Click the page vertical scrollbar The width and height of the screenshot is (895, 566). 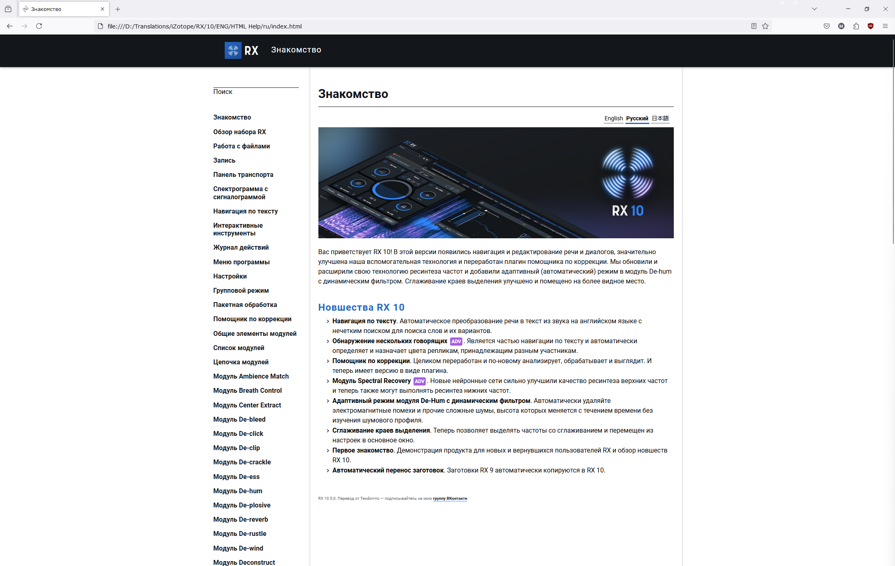(893, 142)
